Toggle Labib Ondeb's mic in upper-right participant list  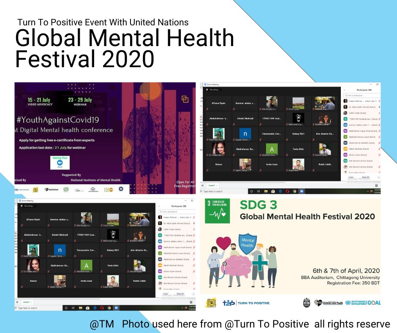379,113
